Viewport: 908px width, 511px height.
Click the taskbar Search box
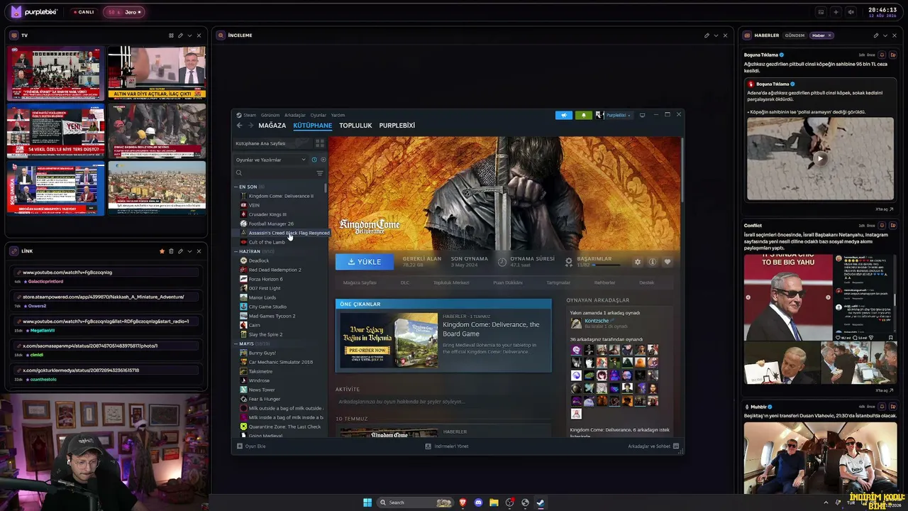(x=415, y=502)
